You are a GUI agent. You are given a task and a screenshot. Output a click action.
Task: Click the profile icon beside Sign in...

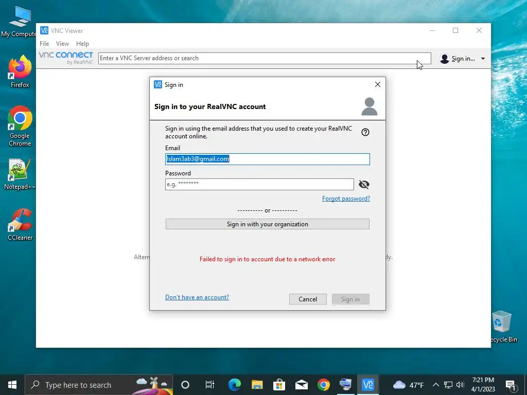click(444, 59)
